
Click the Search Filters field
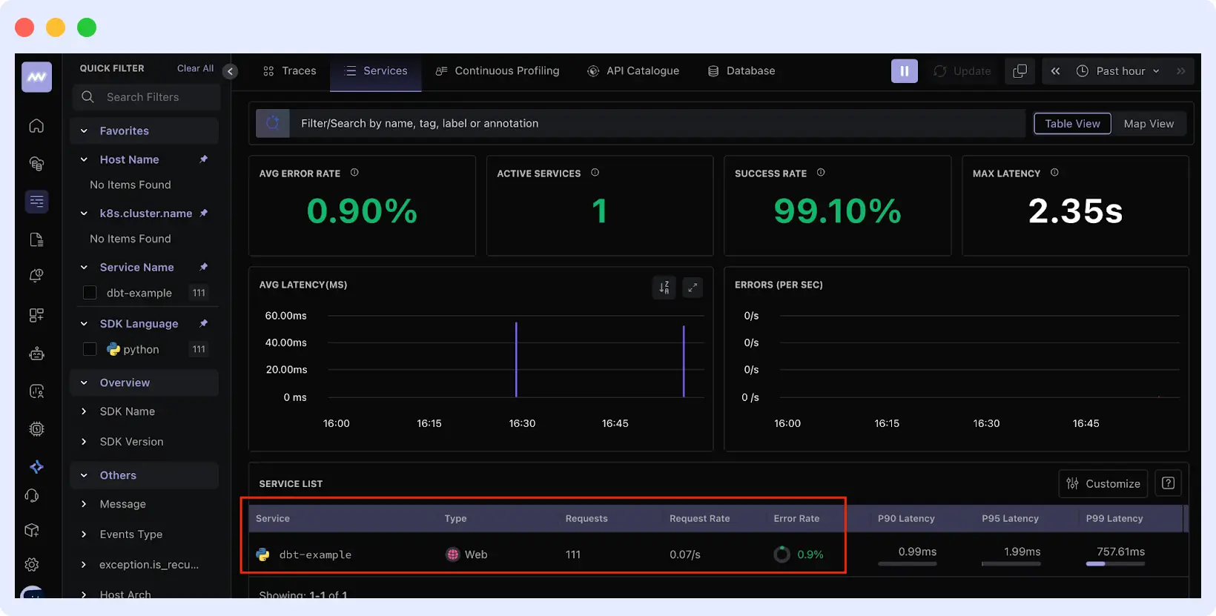click(147, 97)
